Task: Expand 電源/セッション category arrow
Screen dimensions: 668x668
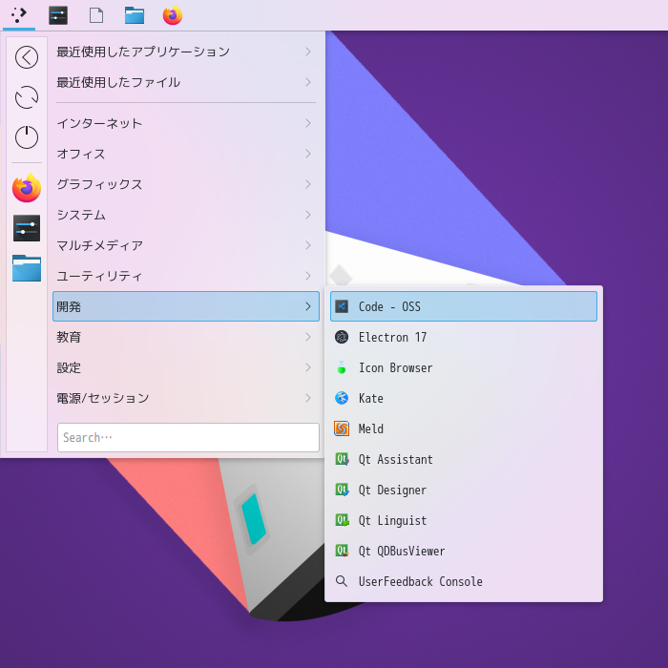Action: tap(308, 398)
